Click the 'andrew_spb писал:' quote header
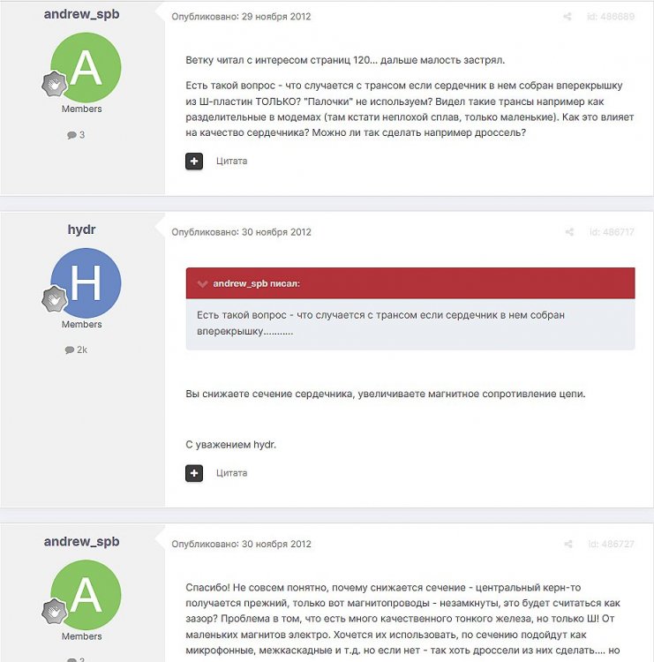 (256, 283)
